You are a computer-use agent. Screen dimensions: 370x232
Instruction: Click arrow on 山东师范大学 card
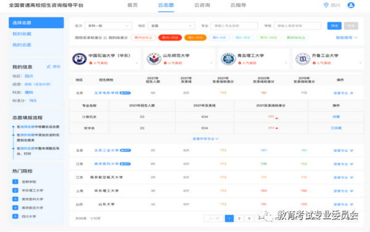[211, 63]
